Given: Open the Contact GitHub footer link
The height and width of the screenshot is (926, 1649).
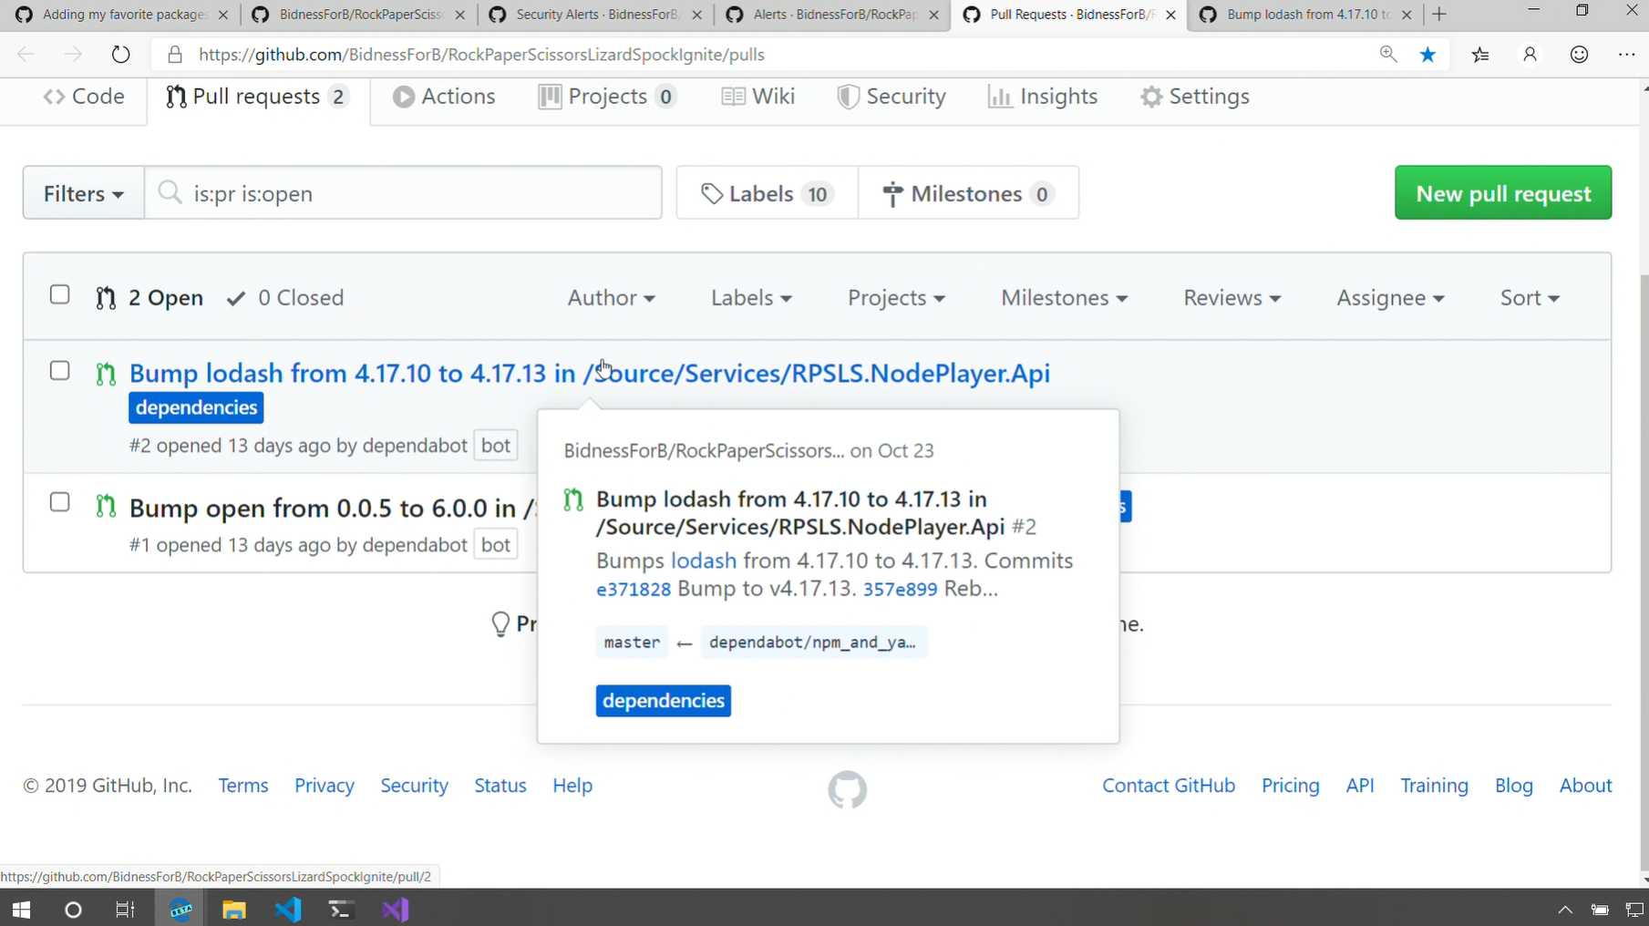Looking at the screenshot, I should coord(1169,786).
